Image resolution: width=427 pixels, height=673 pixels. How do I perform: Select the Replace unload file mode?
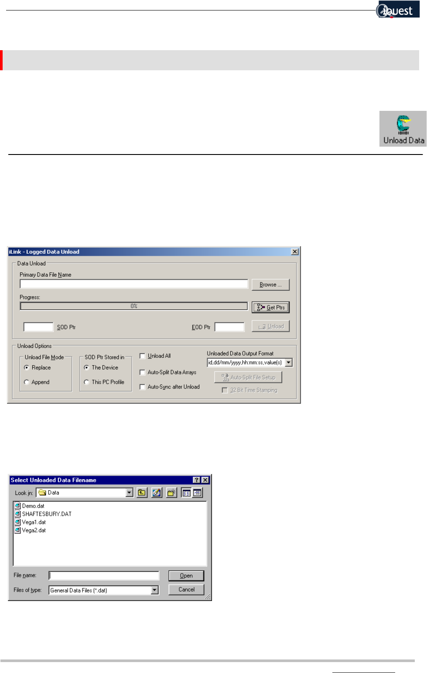[27, 367]
